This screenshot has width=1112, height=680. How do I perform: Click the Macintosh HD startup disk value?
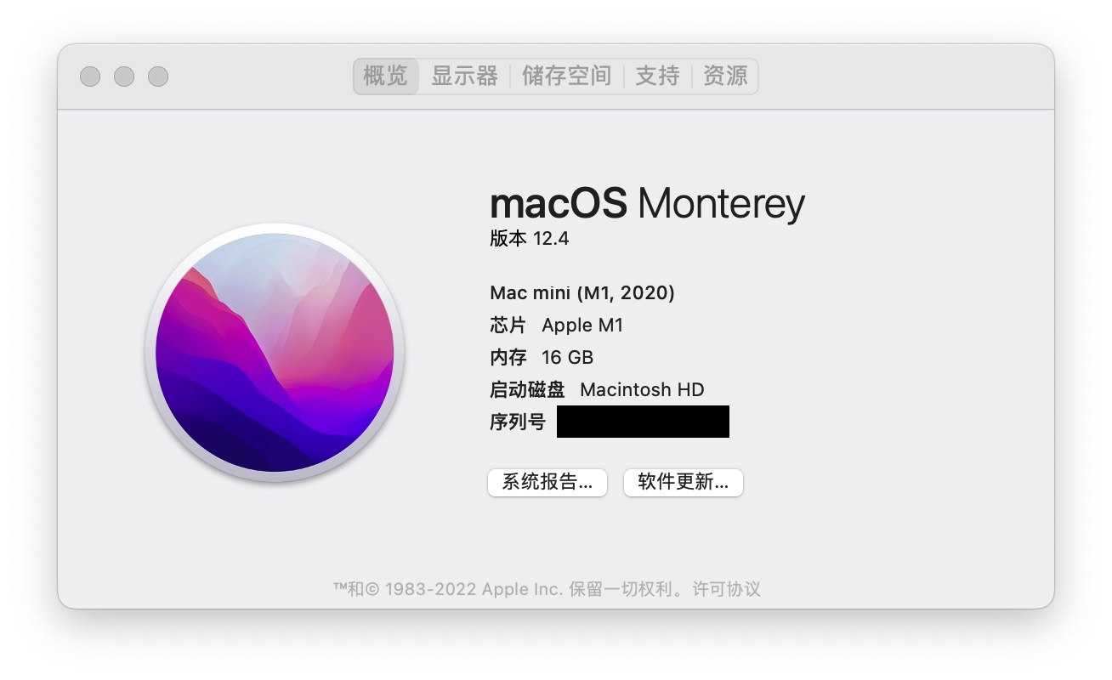coord(642,390)
